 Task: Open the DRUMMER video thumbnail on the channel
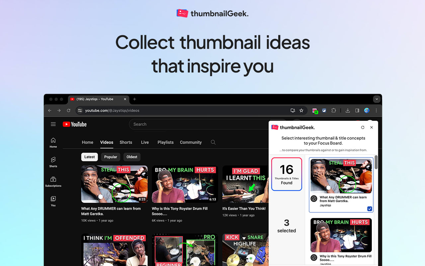[x=114, y=184]
